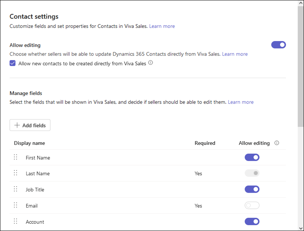This screenshot has height=231, width=304.
Task: Click the info icon next to Allow editing column
Action: pyautogui.click(x=277, y=143)
